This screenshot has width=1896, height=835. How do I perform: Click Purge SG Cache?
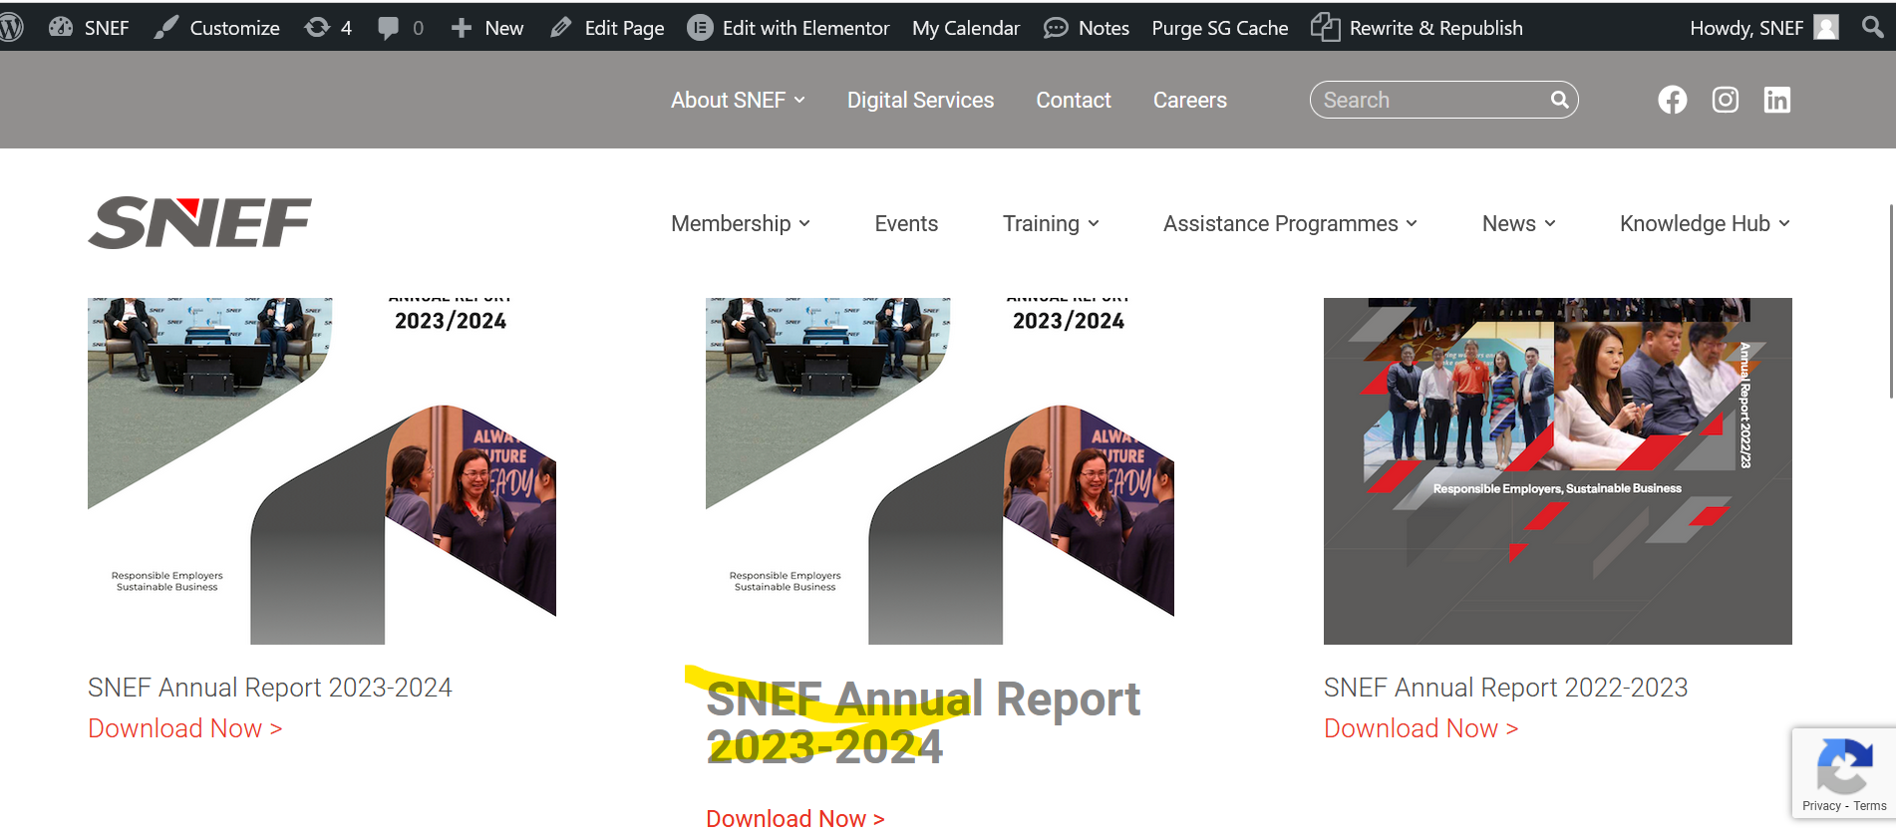(x=1220, y=28)
